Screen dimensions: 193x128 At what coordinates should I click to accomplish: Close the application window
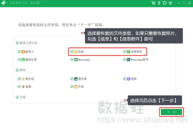[x=189, y=3]
